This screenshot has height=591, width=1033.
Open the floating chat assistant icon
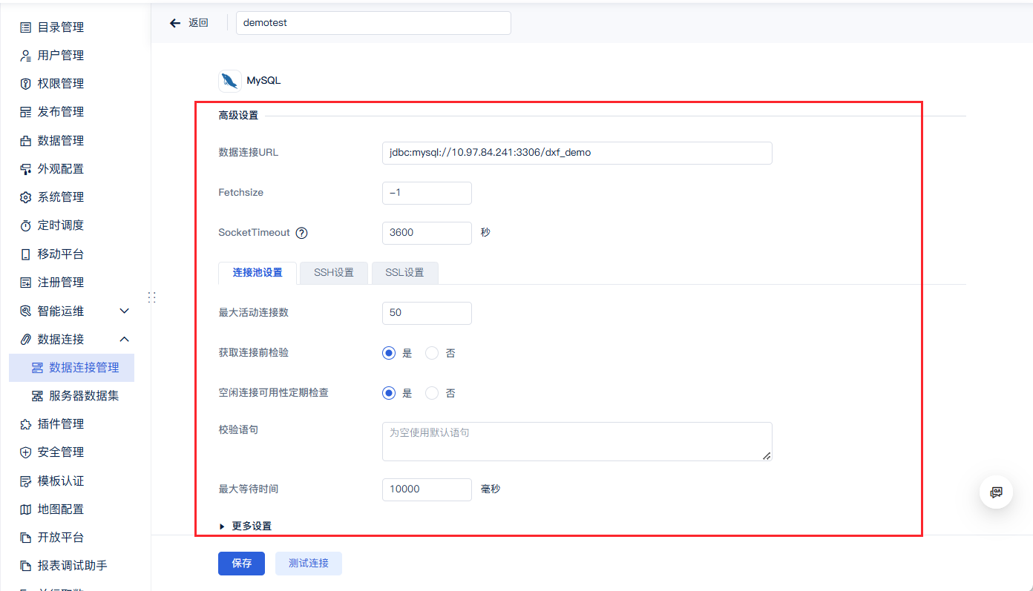[x=996, y=492]
